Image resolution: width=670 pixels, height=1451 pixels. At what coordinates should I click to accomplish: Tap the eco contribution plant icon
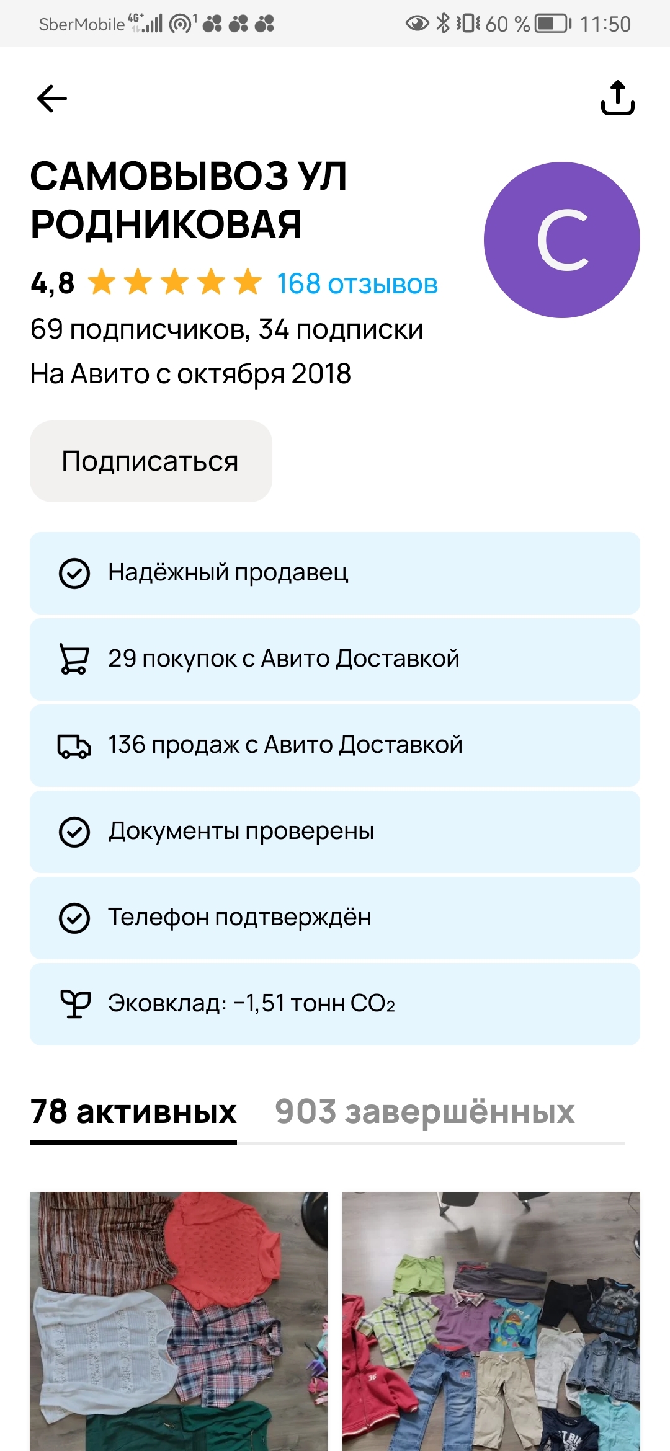click(74, 1004)
